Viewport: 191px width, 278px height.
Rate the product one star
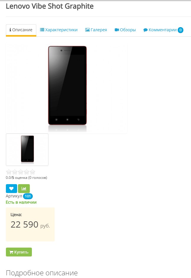click(9, 172)
